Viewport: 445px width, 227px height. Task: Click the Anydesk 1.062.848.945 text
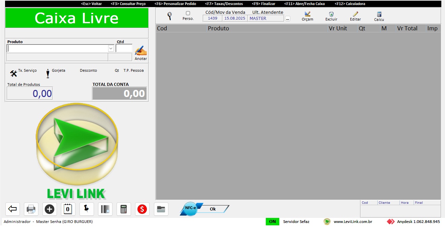[418, 222]
